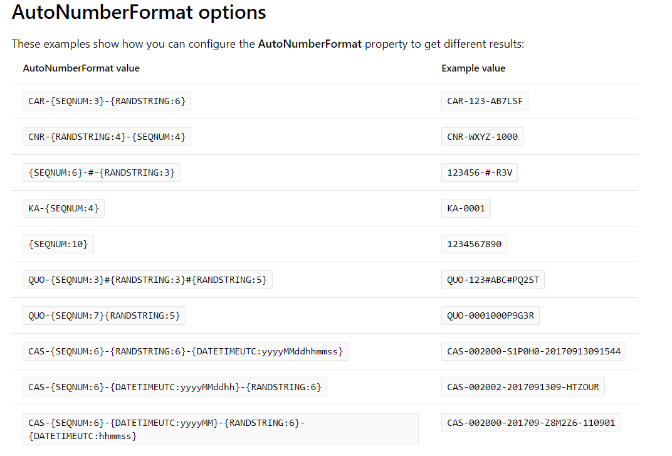Click the CAS-002002-2017091309-HTZOUR example value
The height and width of the screenshot is (456, 672).
click(523, 387)
